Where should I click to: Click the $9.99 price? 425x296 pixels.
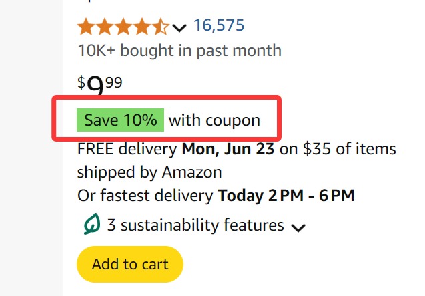[x=100, y=84]
